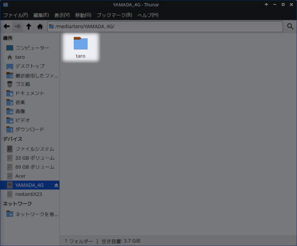
Task: Close the Thunar window
Action: click(292, 4)
